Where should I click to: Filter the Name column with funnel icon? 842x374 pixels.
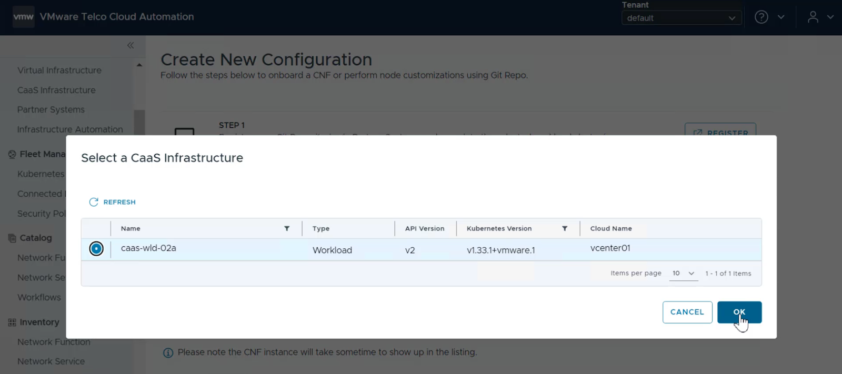click(x=287, y=228)
